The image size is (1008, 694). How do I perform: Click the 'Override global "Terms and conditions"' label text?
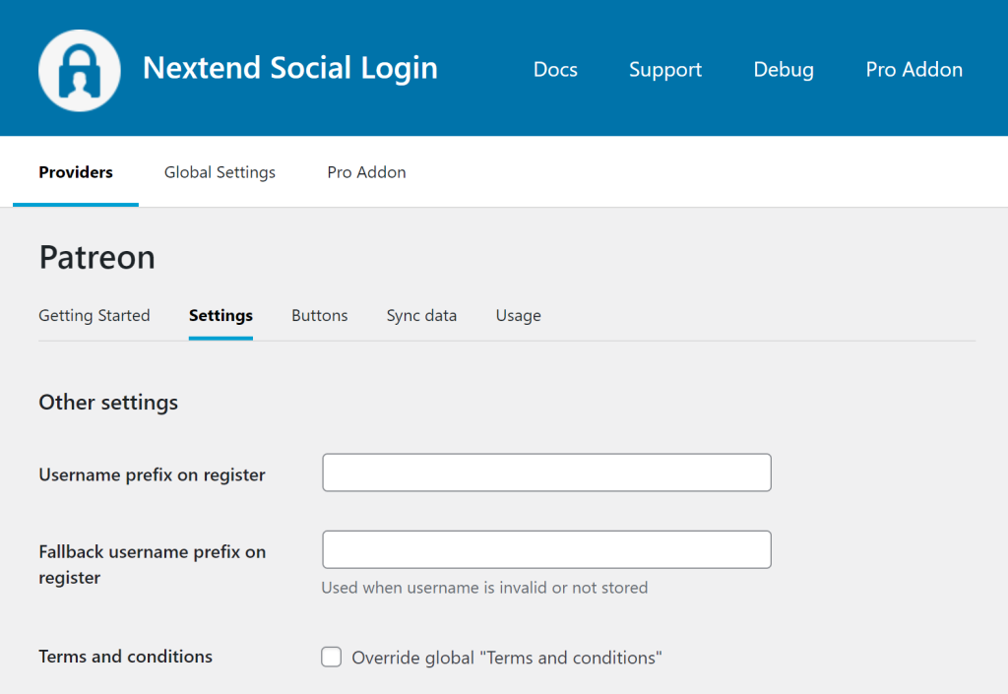[x=506, y=658]
